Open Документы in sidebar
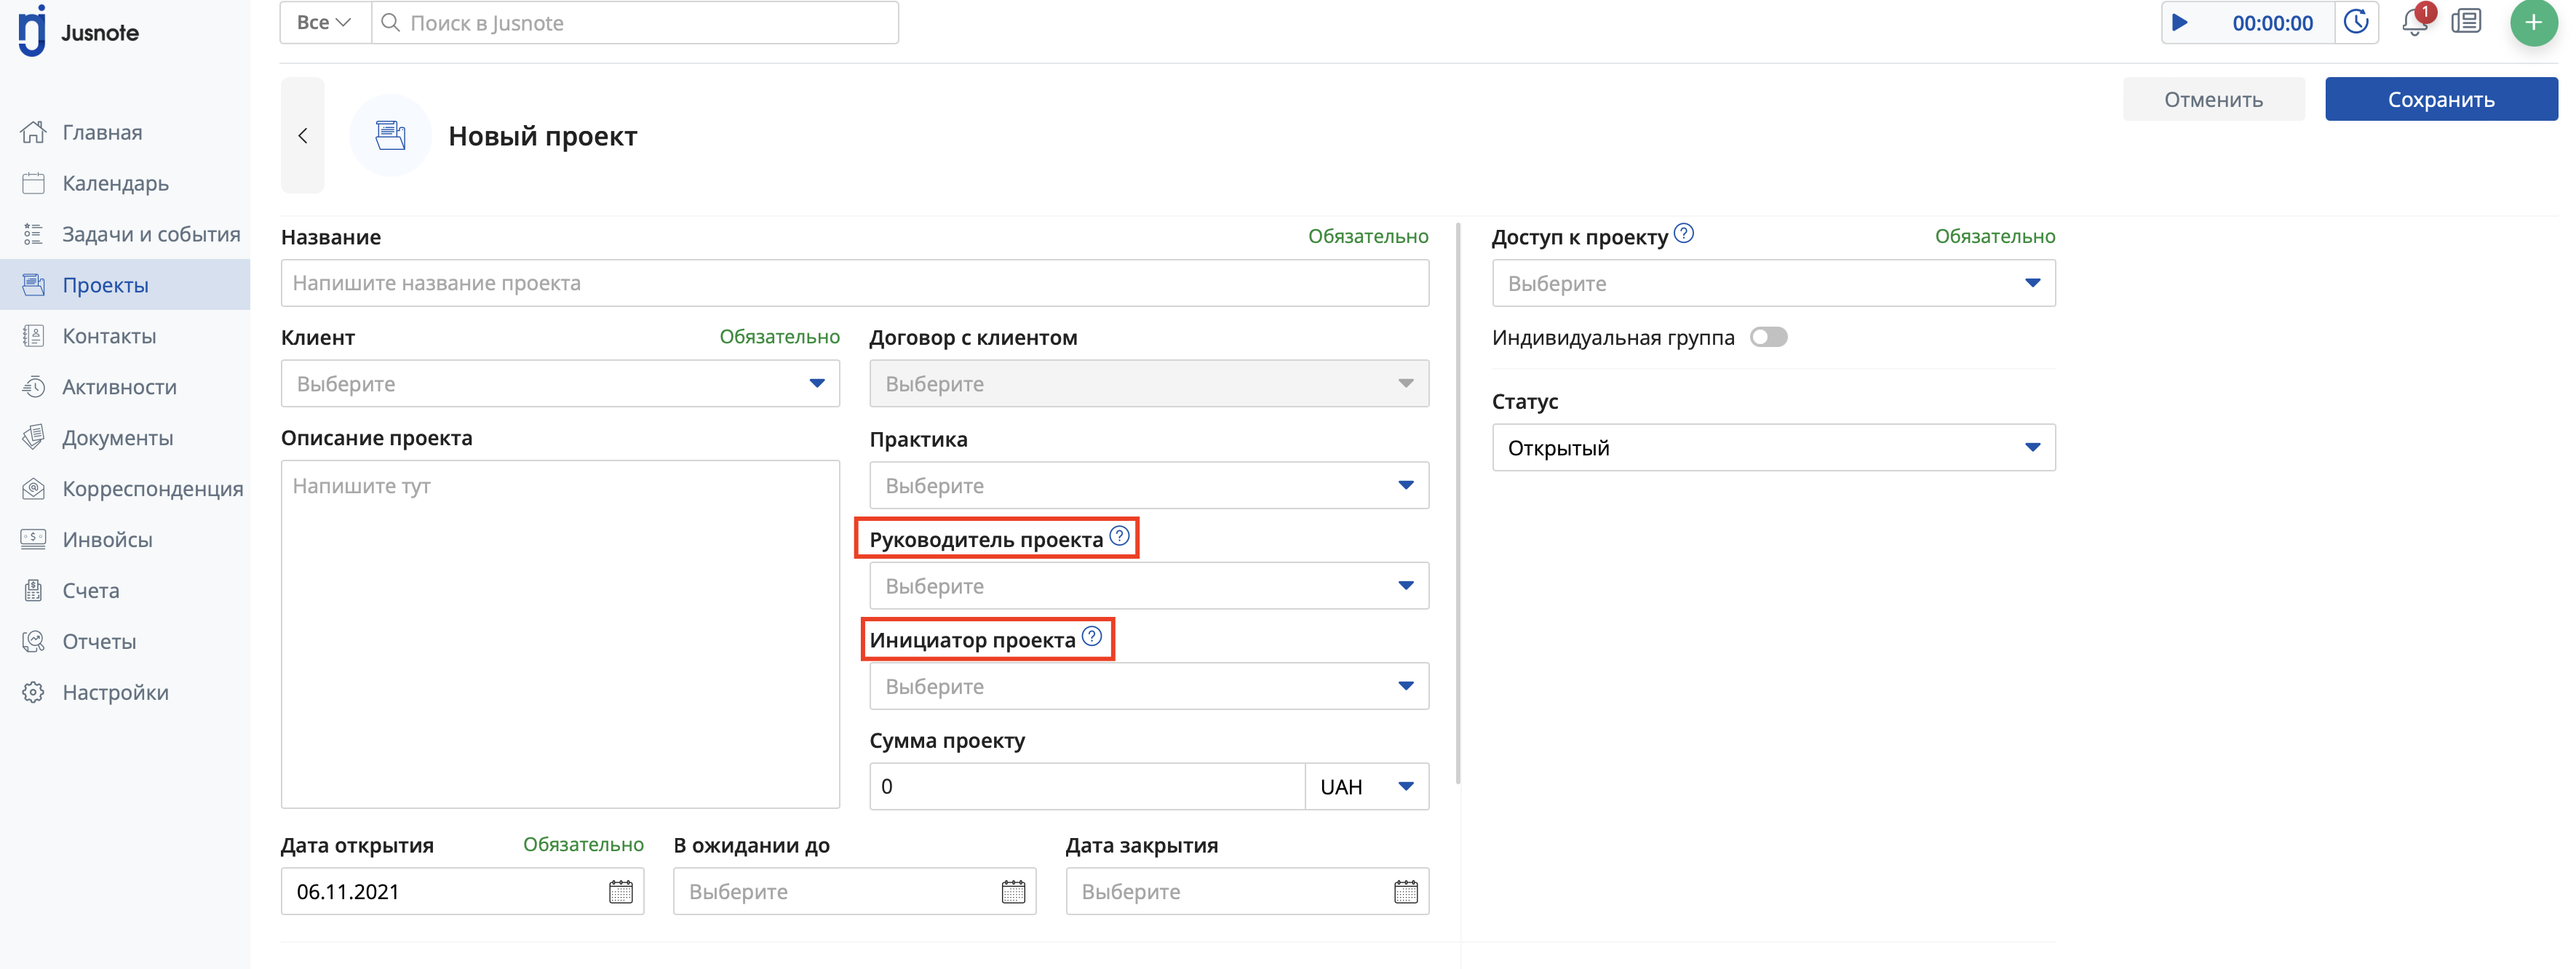2576x969 pixels. (x=125, y=438)
